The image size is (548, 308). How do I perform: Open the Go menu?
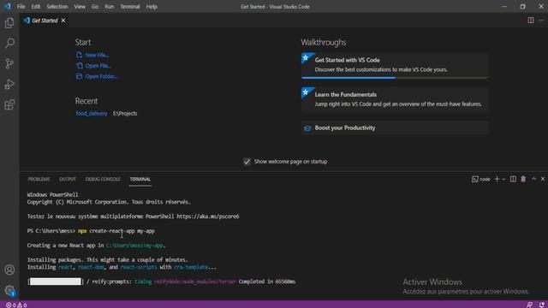[95, 7]
